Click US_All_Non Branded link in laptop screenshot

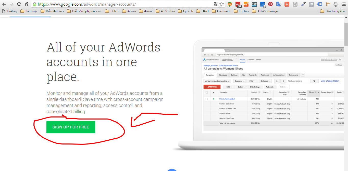click(x=227, y=99)
